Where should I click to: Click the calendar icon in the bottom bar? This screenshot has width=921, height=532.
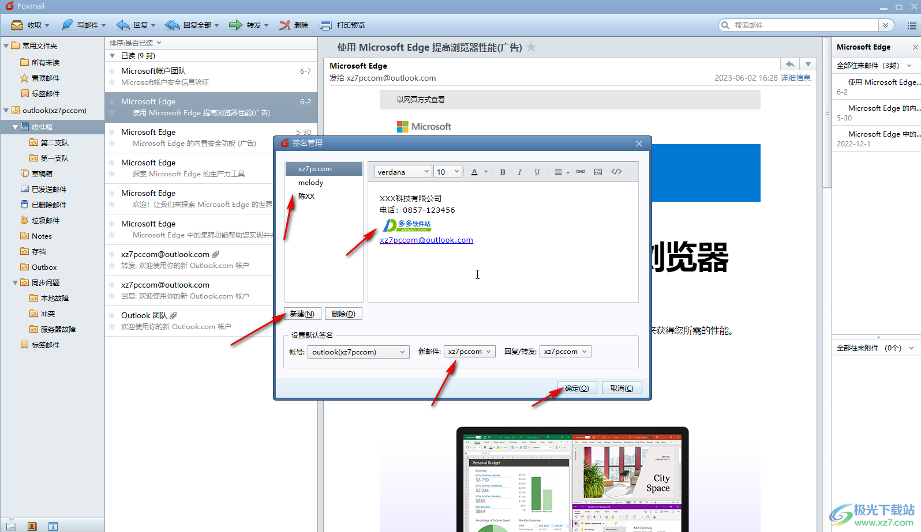(x=53, y=526)
